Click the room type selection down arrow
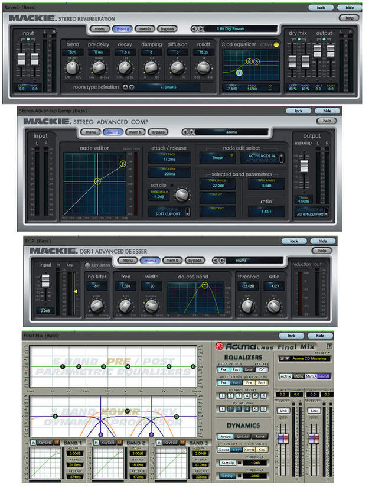This screenshot has height=497, width=372. [132, 87]
